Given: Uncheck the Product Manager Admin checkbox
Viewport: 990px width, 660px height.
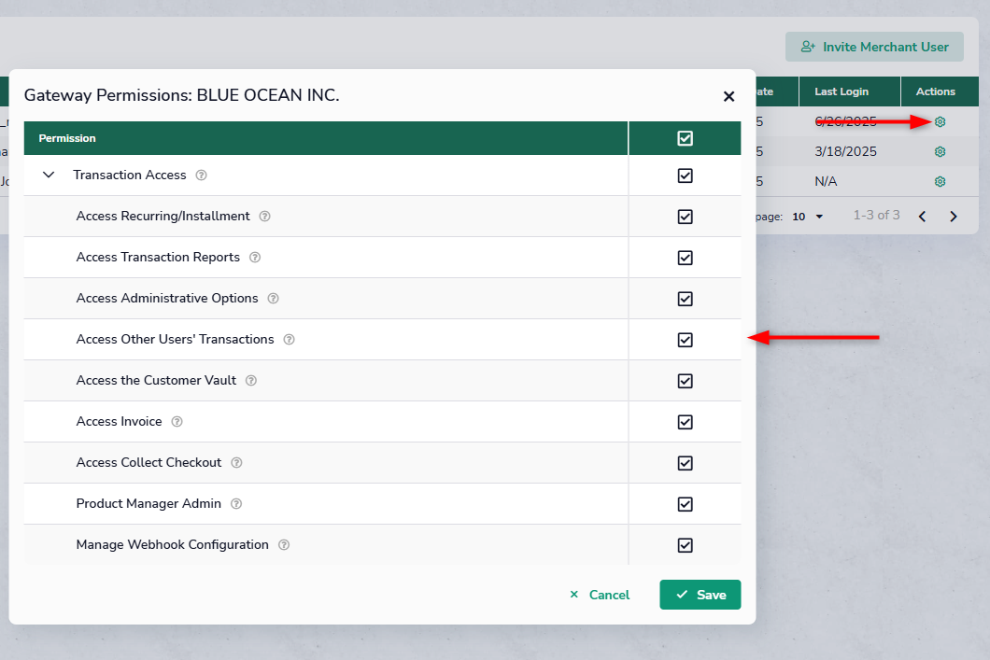Looking at the screenshot, I should pos(685,504).
